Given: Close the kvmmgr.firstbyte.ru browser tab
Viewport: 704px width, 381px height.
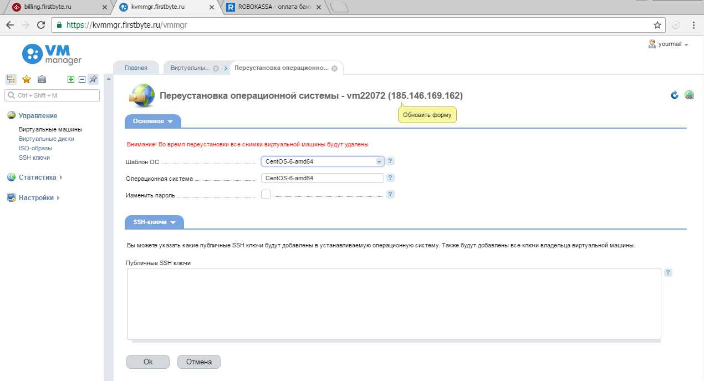Looking at the screenshot, I should (x=212, y=8).
